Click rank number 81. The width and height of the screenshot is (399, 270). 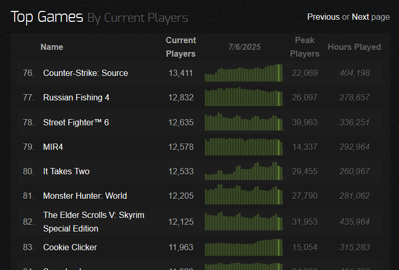tap(29, 196)
